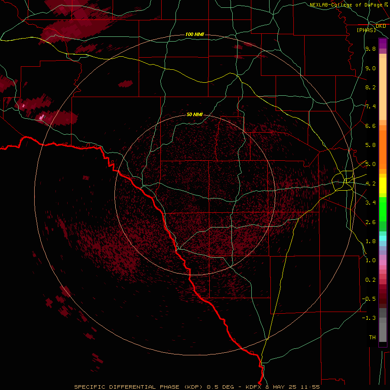Screen dimensions: 390x390
Task: Pick the 5.8 scale label
Action: 370,145
